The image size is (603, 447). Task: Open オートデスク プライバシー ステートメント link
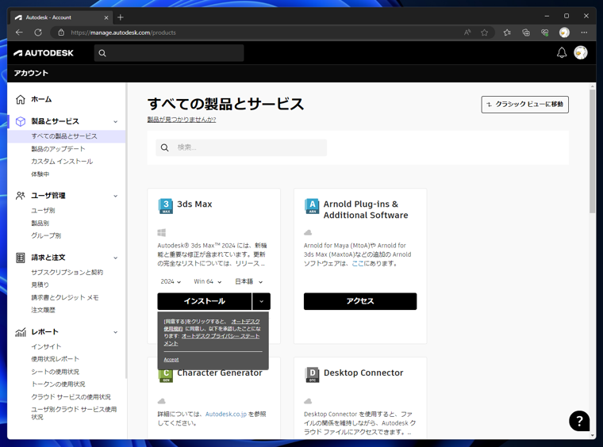click(x=221, y=336)
